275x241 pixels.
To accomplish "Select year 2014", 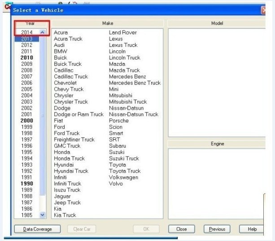I will (x=27, y=32).
